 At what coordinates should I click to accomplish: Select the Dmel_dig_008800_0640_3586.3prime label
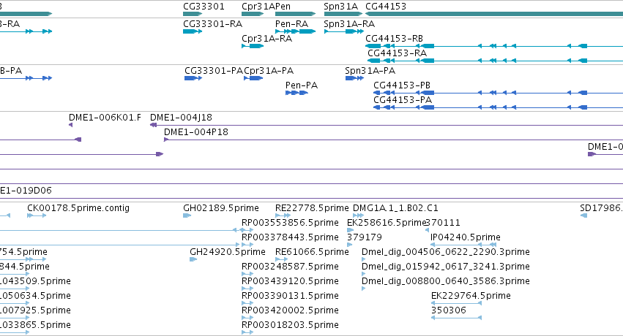[x=445, y=281]
